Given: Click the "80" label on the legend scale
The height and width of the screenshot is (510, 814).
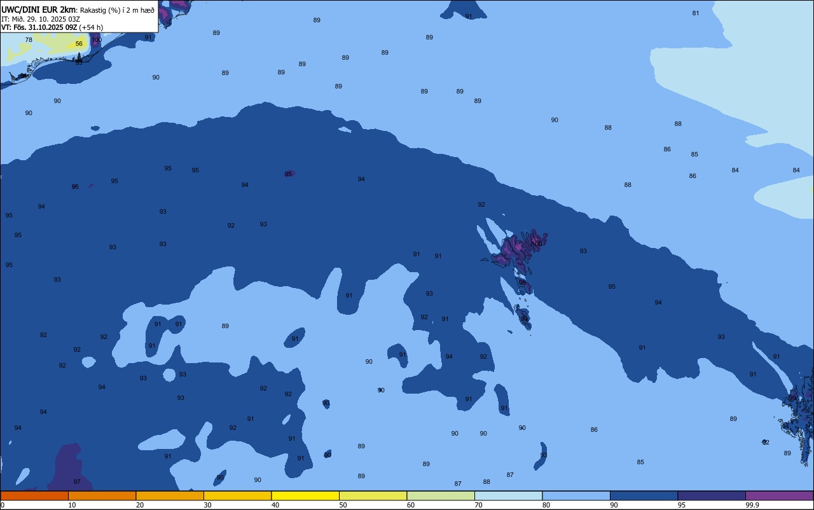Looking at the screenshot, I should pyautogui.click(x=546, y=505).
